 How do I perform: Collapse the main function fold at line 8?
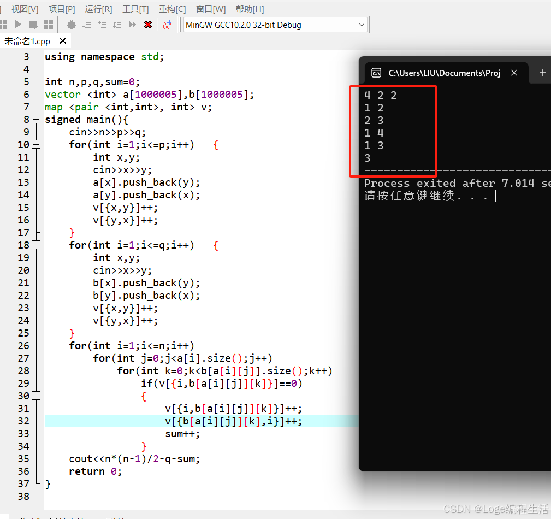pos(36,119)
